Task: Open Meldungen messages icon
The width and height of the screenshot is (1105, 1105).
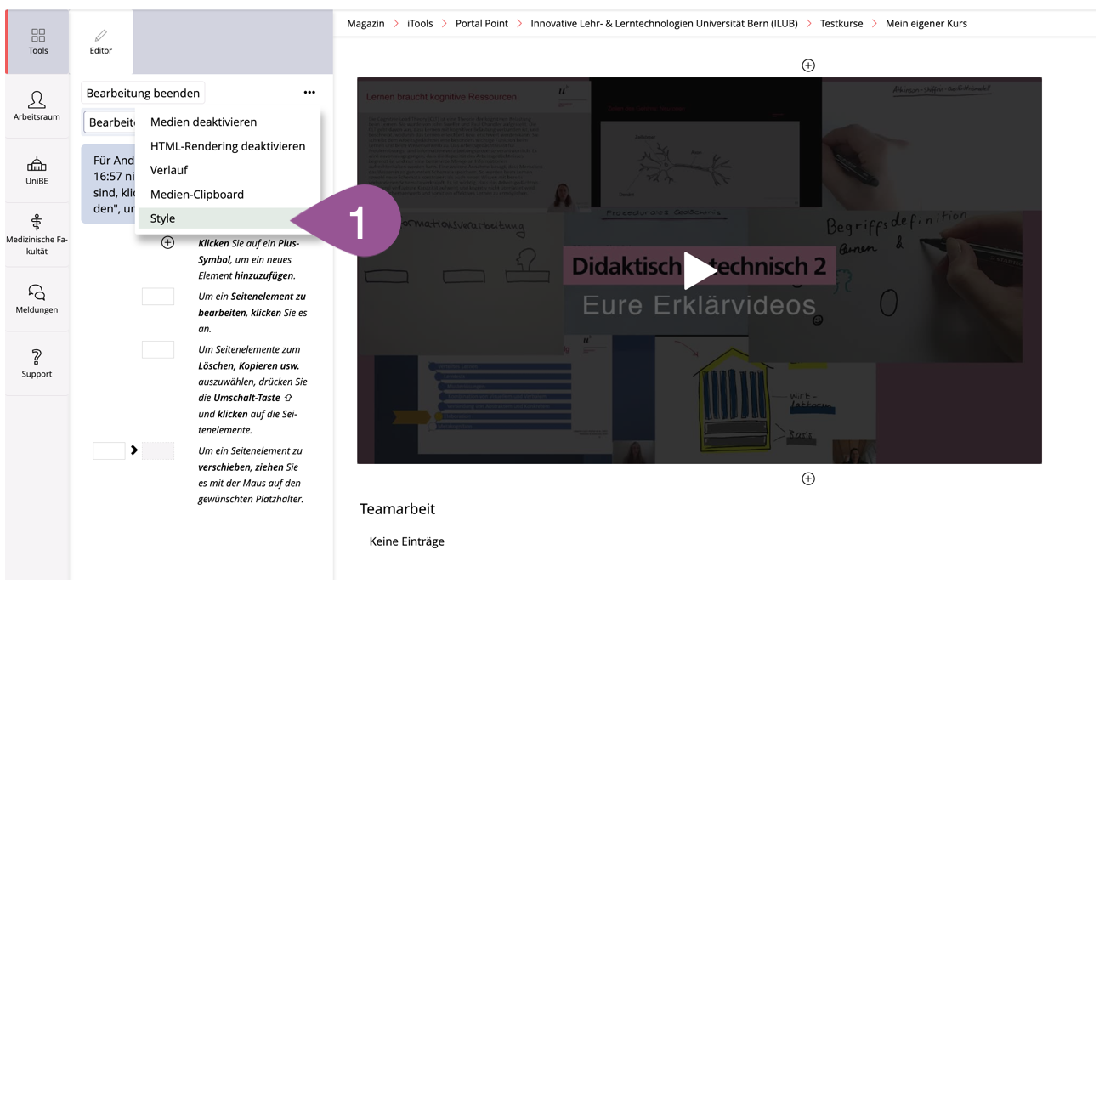Action: 37,298
